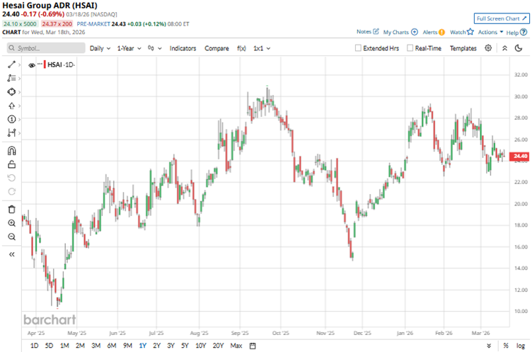Switch to dark mode moon icon

521,48
